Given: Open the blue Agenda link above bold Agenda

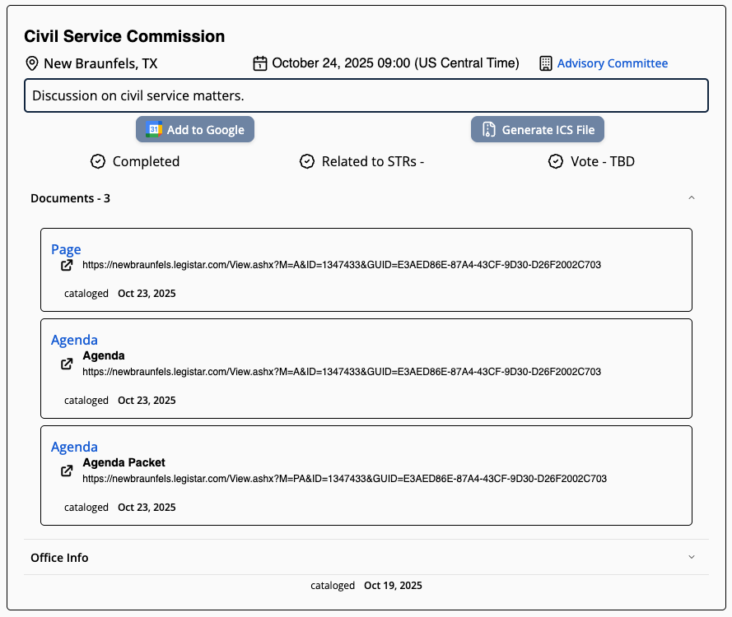Looking at the screenshot, I should (x=74, y=340).
